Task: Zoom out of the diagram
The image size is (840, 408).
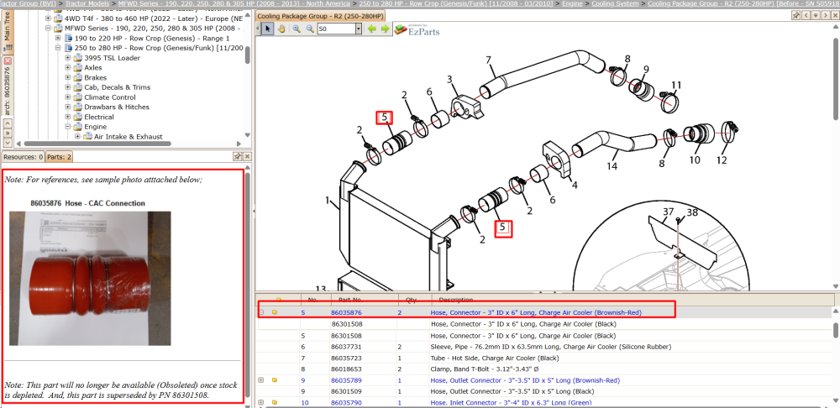Action: coord(310,29)
